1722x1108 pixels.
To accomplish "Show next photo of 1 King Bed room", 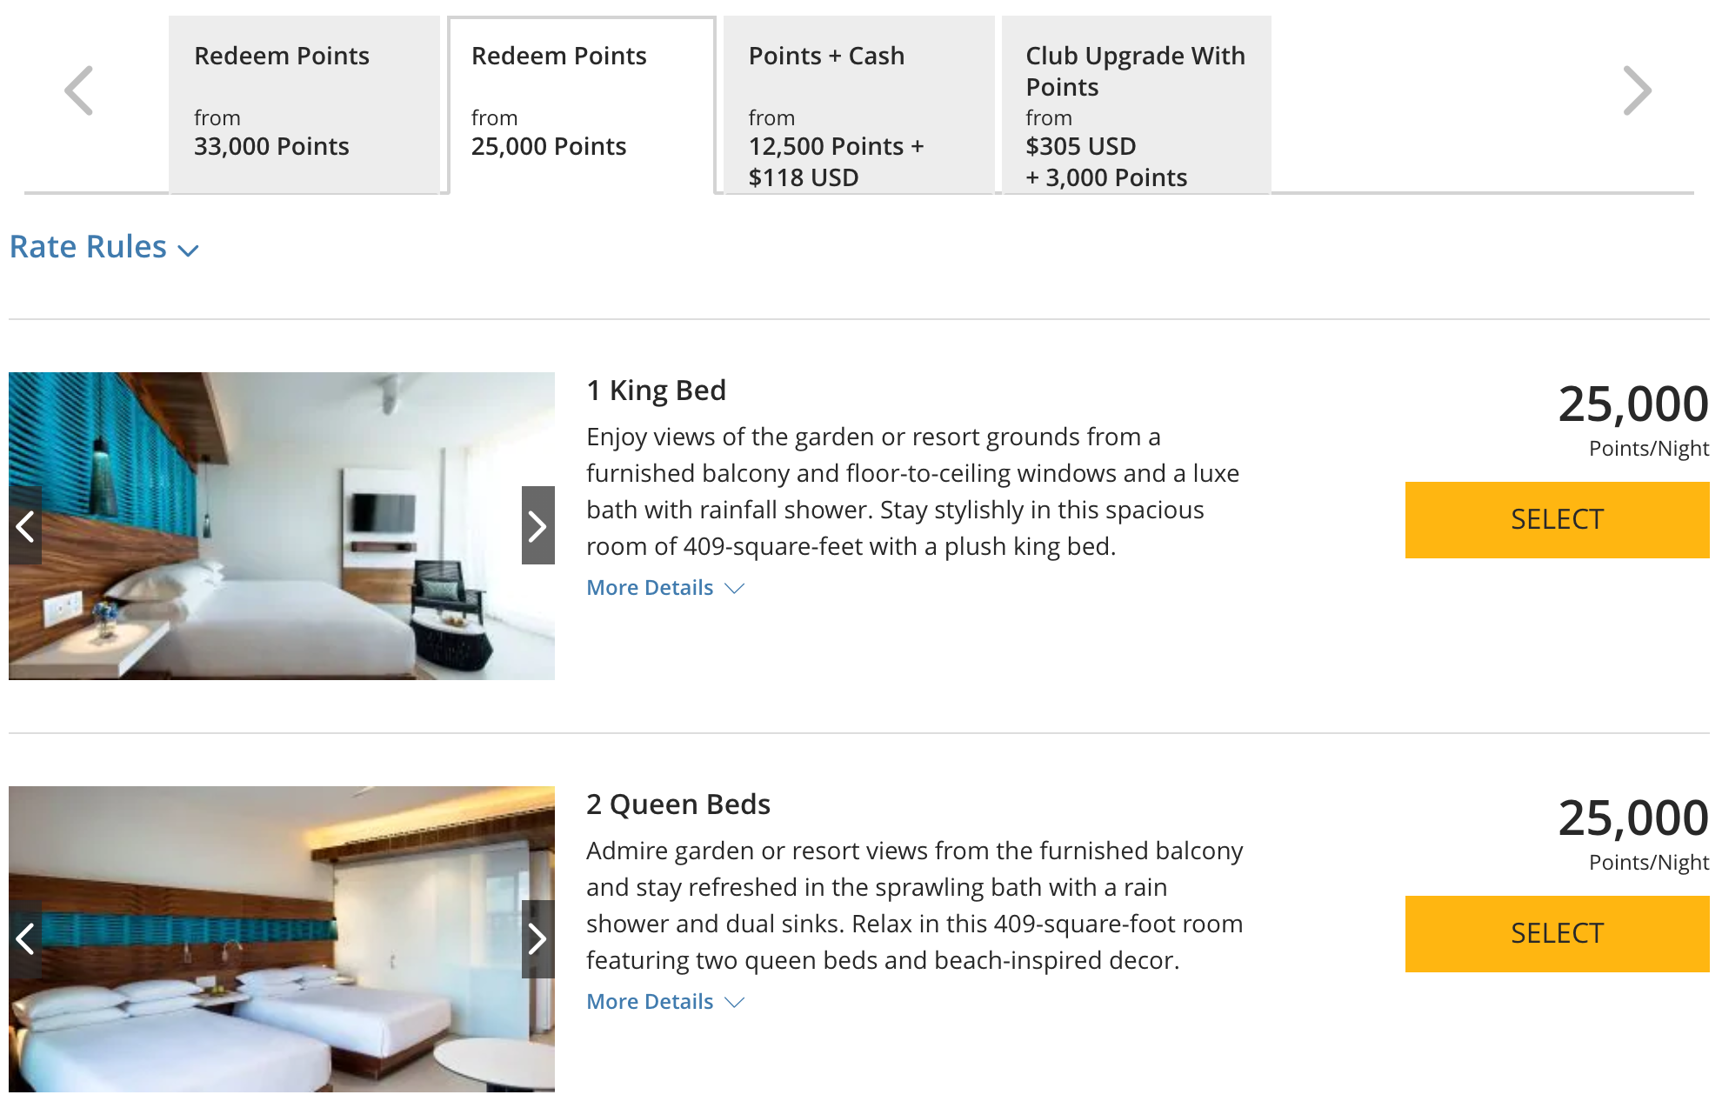I will [537, 526].
